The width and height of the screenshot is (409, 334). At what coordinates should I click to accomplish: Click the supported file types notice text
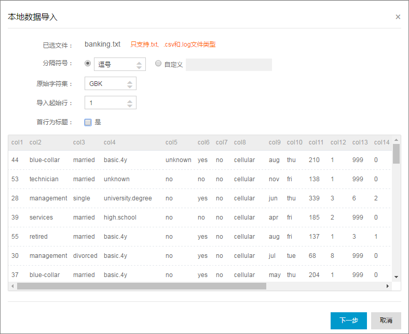173,45
